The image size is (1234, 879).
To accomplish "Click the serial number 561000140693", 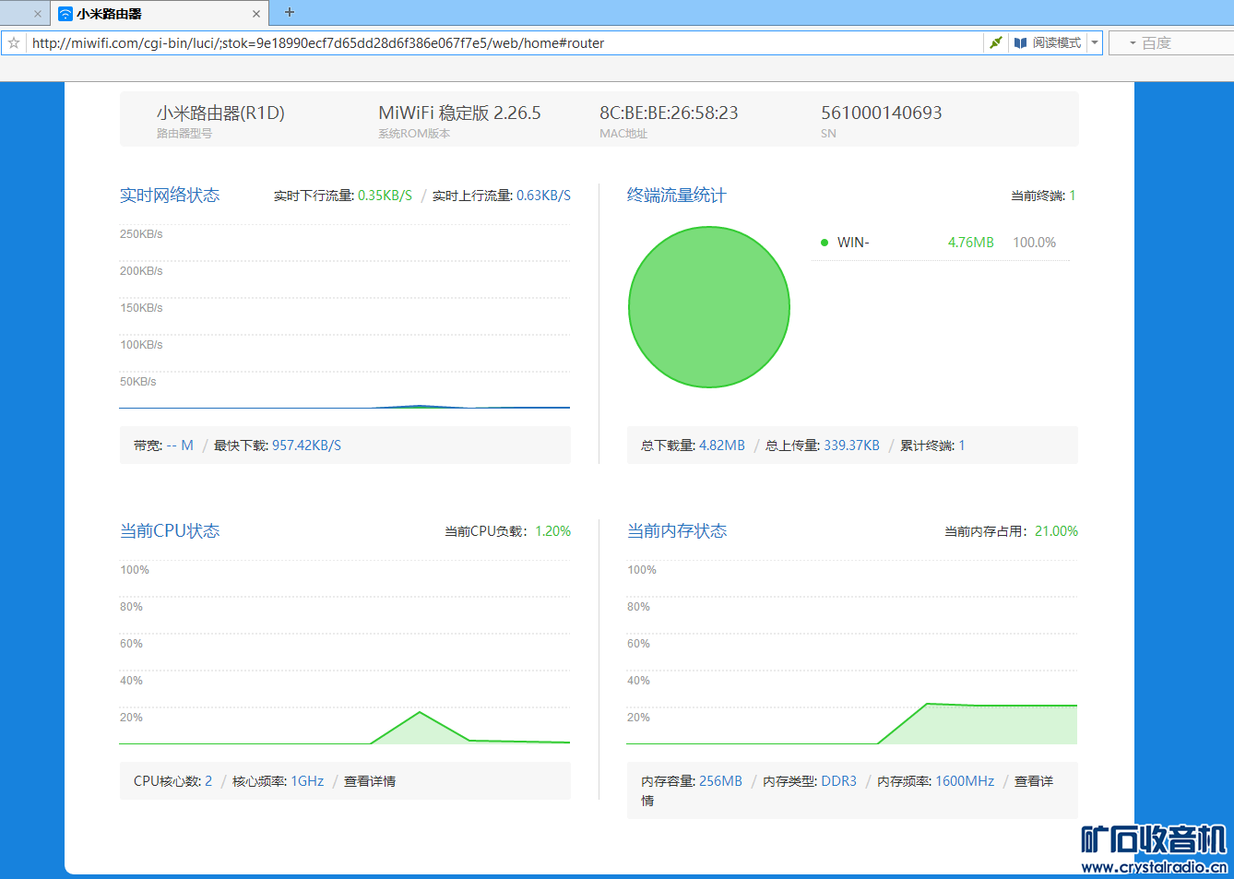I will tap(882, 113).
